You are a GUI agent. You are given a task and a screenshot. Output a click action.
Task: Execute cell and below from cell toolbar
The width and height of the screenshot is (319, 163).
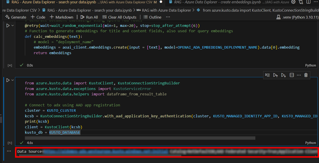point(284,75)
